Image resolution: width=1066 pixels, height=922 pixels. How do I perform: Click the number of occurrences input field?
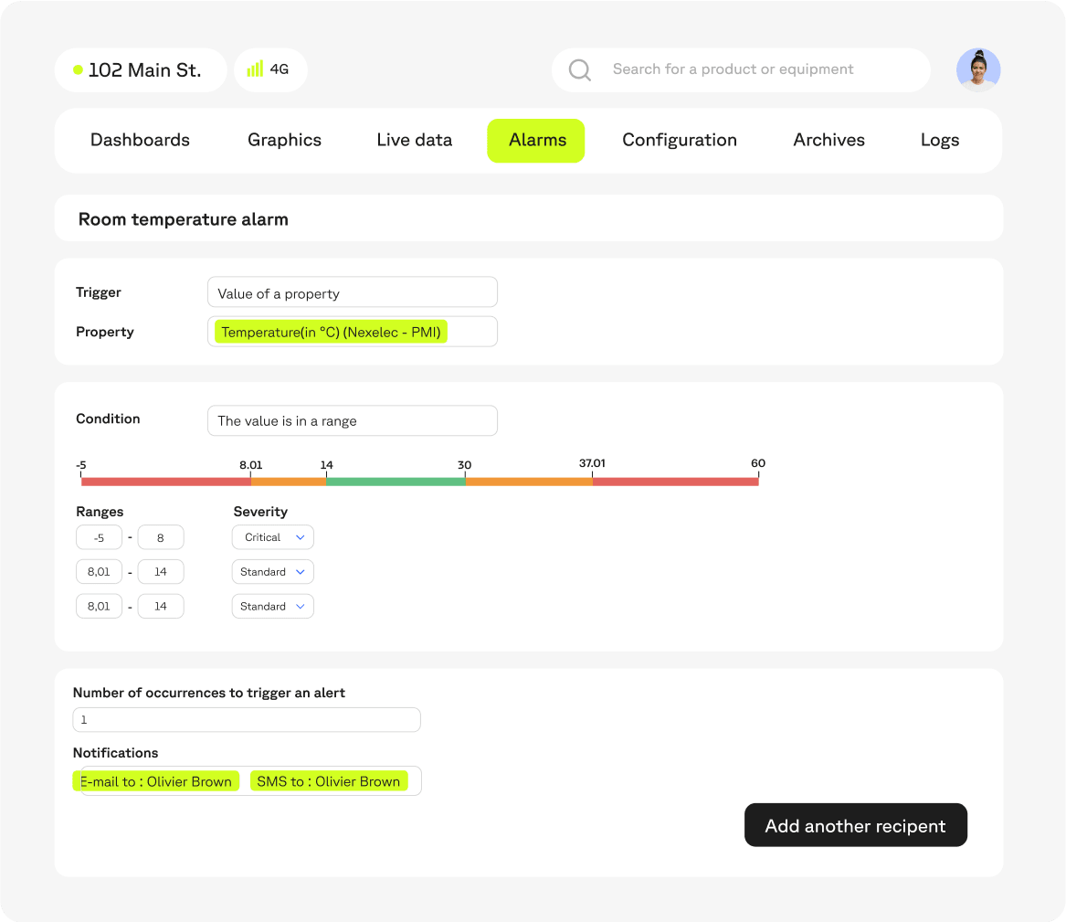[x=247, y=720]
